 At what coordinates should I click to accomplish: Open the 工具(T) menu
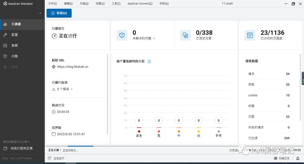116,4
